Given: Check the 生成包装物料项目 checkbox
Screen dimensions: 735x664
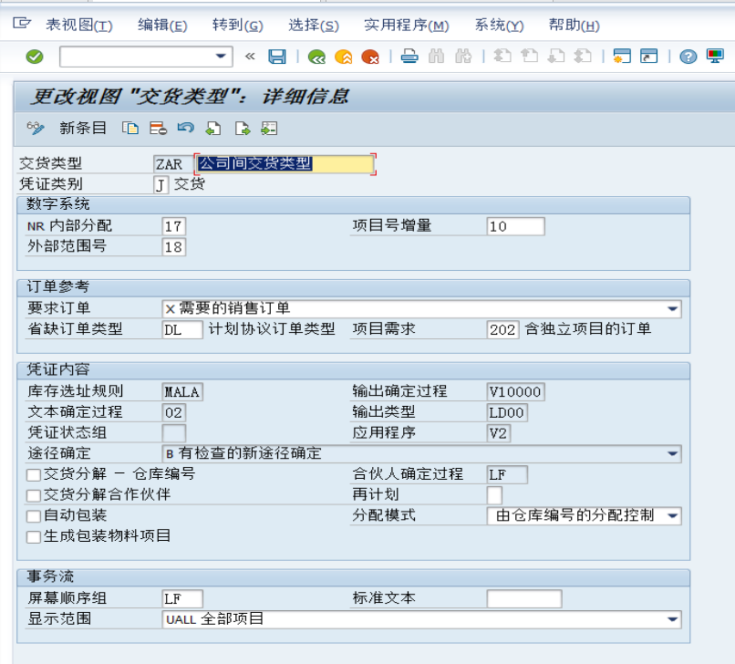Looking at the screenshot, I should pos(33,537).
